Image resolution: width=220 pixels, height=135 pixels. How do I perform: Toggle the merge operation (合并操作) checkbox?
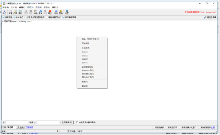pyautogui.click(x=15, y=17)
